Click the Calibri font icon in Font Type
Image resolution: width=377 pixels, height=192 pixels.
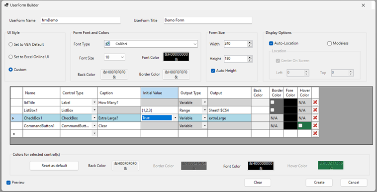pos(108,44)
